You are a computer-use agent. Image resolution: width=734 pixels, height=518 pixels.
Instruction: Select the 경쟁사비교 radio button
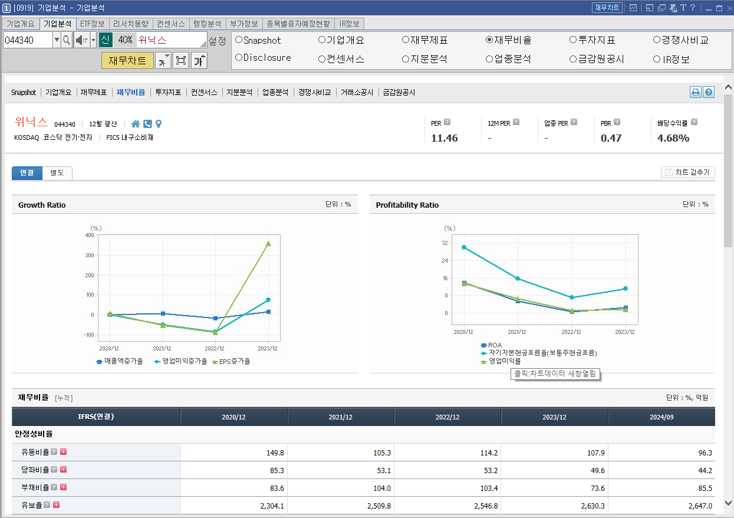point(657,40)
